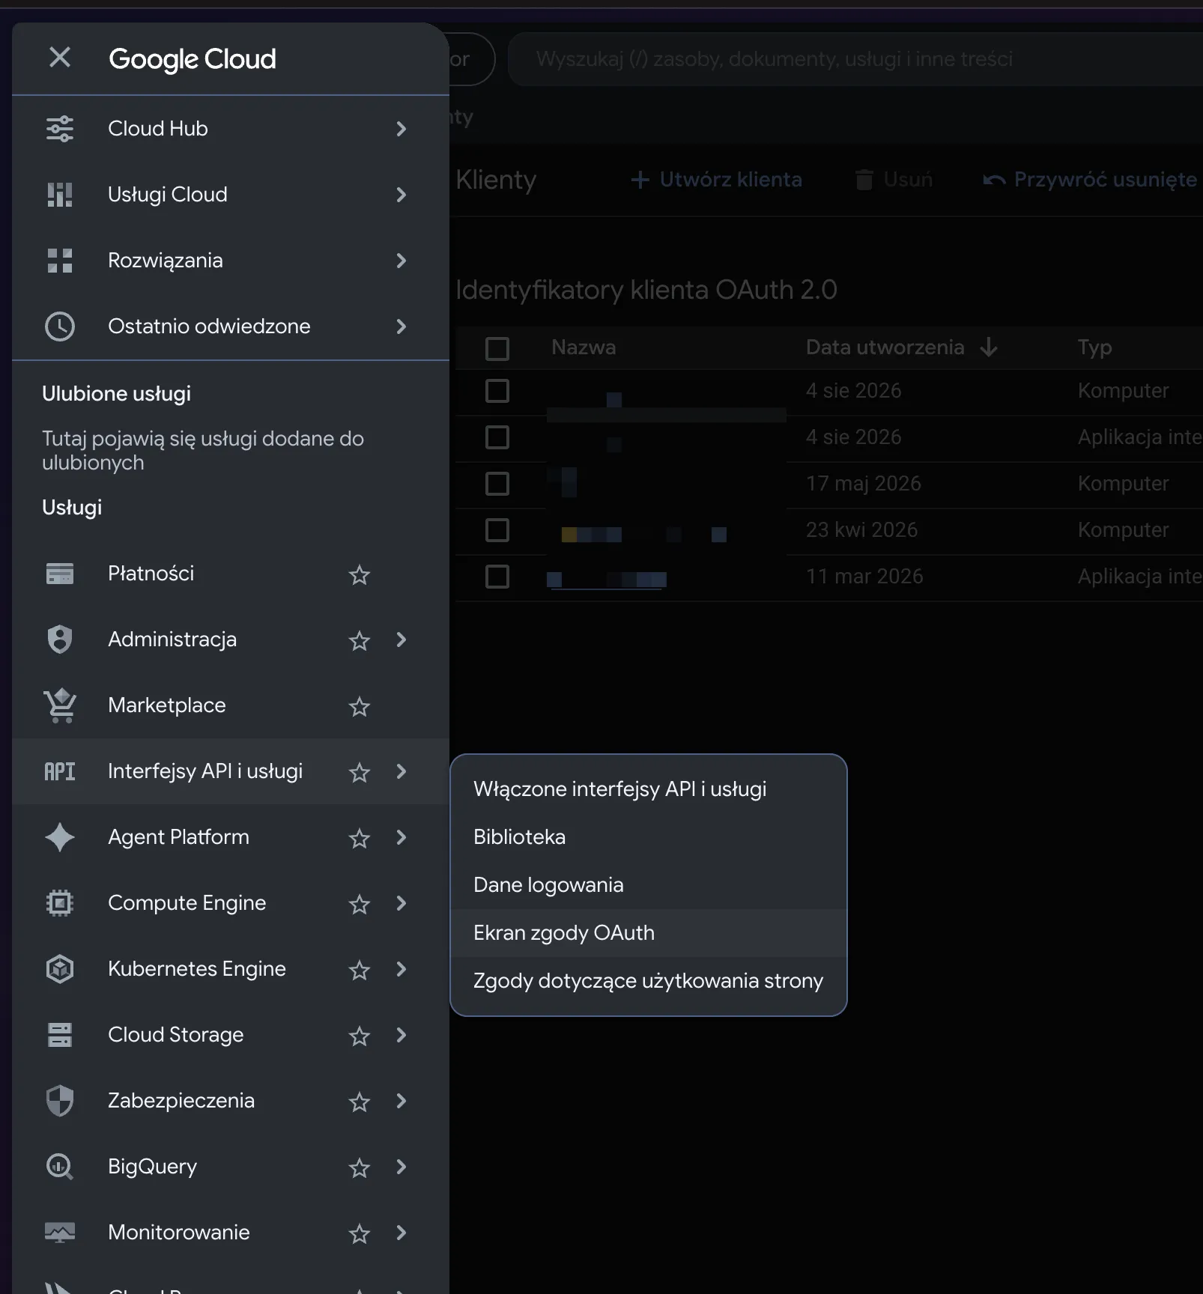
Task: Select Dane logowania in submenu
Action: [649, 885]
